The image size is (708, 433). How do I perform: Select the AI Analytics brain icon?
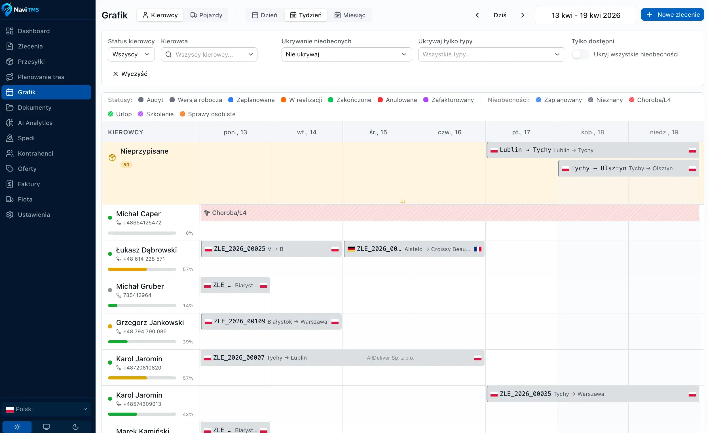coord(10,123)
